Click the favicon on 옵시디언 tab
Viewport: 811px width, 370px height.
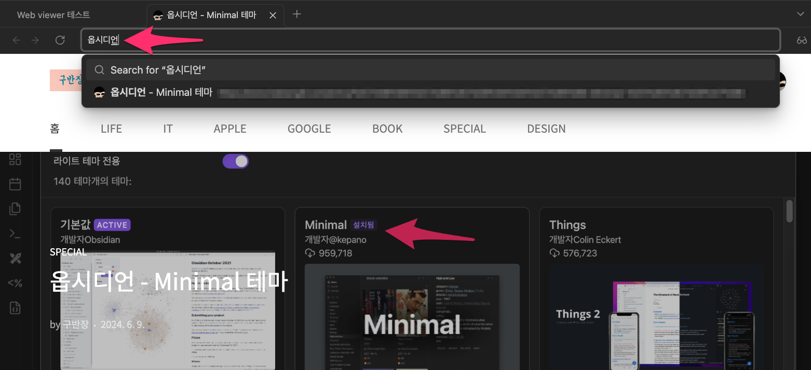click(158, 16)
